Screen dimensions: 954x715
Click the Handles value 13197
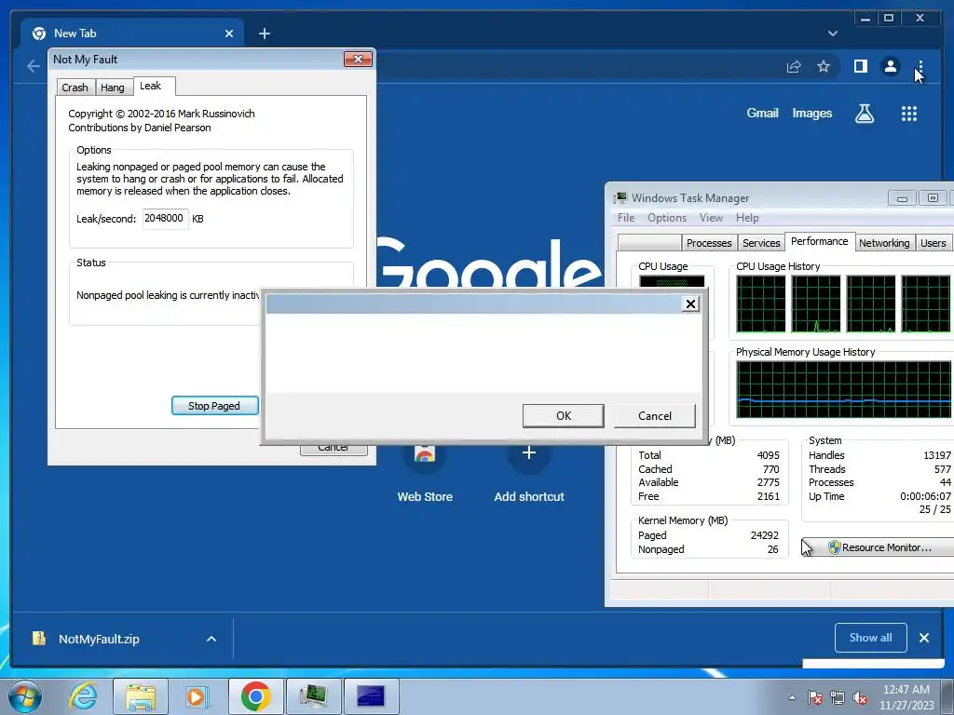[x=937, y=455]
